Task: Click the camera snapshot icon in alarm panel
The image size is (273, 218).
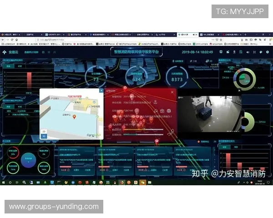Action: coord(162,110)
